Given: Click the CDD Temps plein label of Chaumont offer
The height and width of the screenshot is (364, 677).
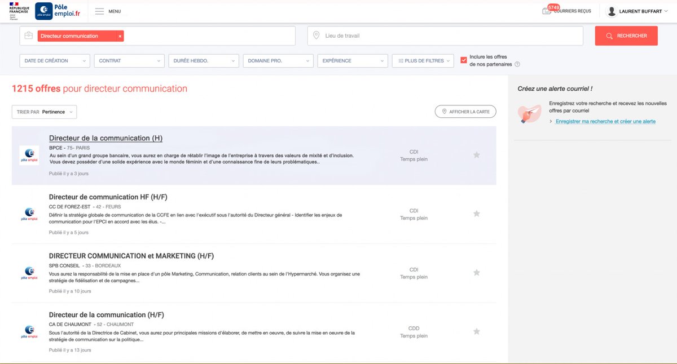Looking at the screenshot, I should 414,332.
